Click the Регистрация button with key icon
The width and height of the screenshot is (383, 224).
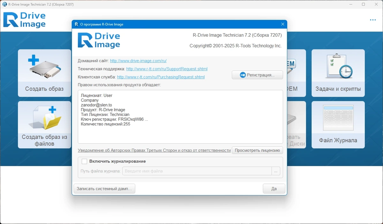tap(257, 75)
